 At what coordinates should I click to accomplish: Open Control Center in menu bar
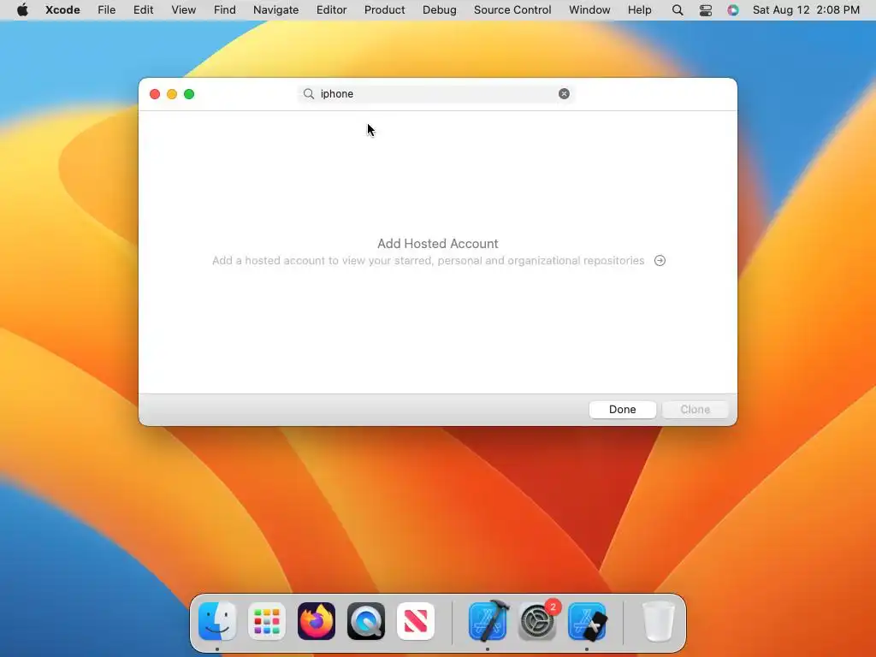706,10
